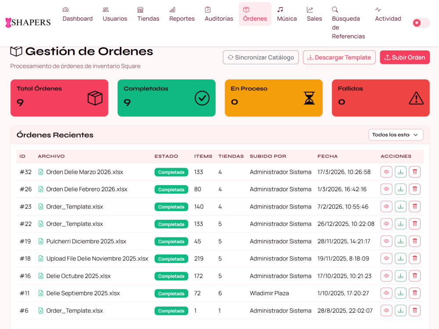Select the Total Órdenes card
Image resolution: width=439 pixels, height=329 pixels.
[x=59, y=98]
